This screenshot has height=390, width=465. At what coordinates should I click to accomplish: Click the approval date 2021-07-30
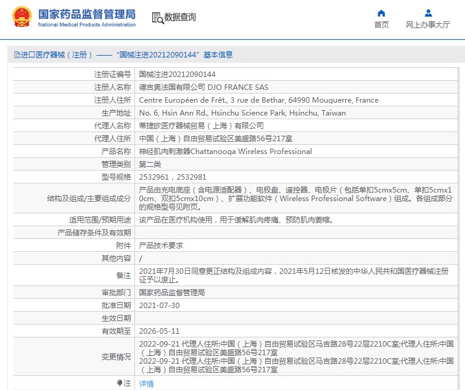159,305
